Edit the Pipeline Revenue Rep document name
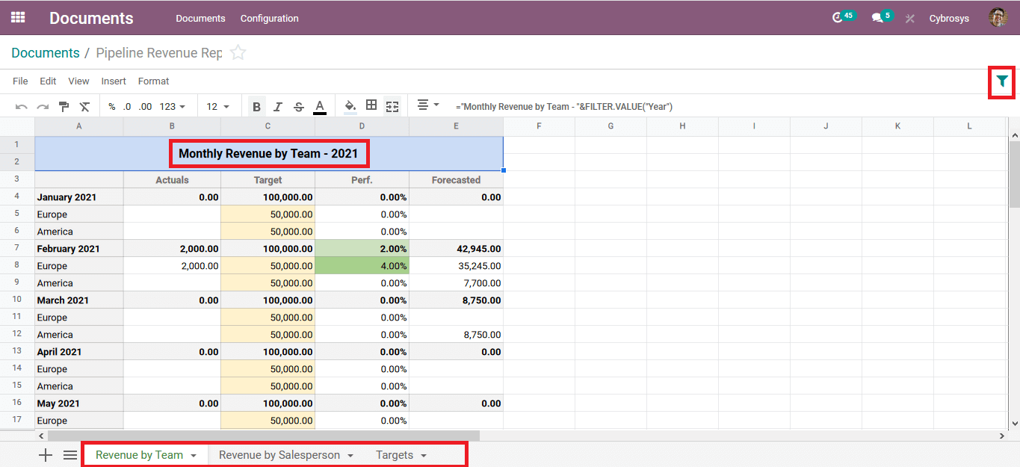The image size is (1020, 467). point(159,53)
